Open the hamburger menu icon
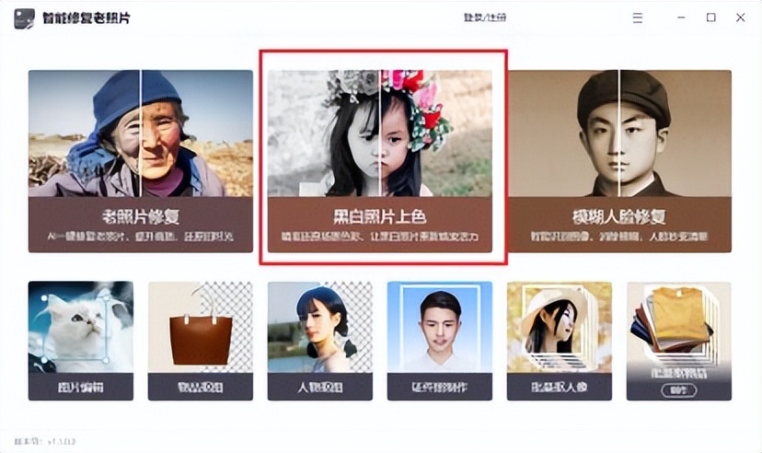 [x=638, y=18]
